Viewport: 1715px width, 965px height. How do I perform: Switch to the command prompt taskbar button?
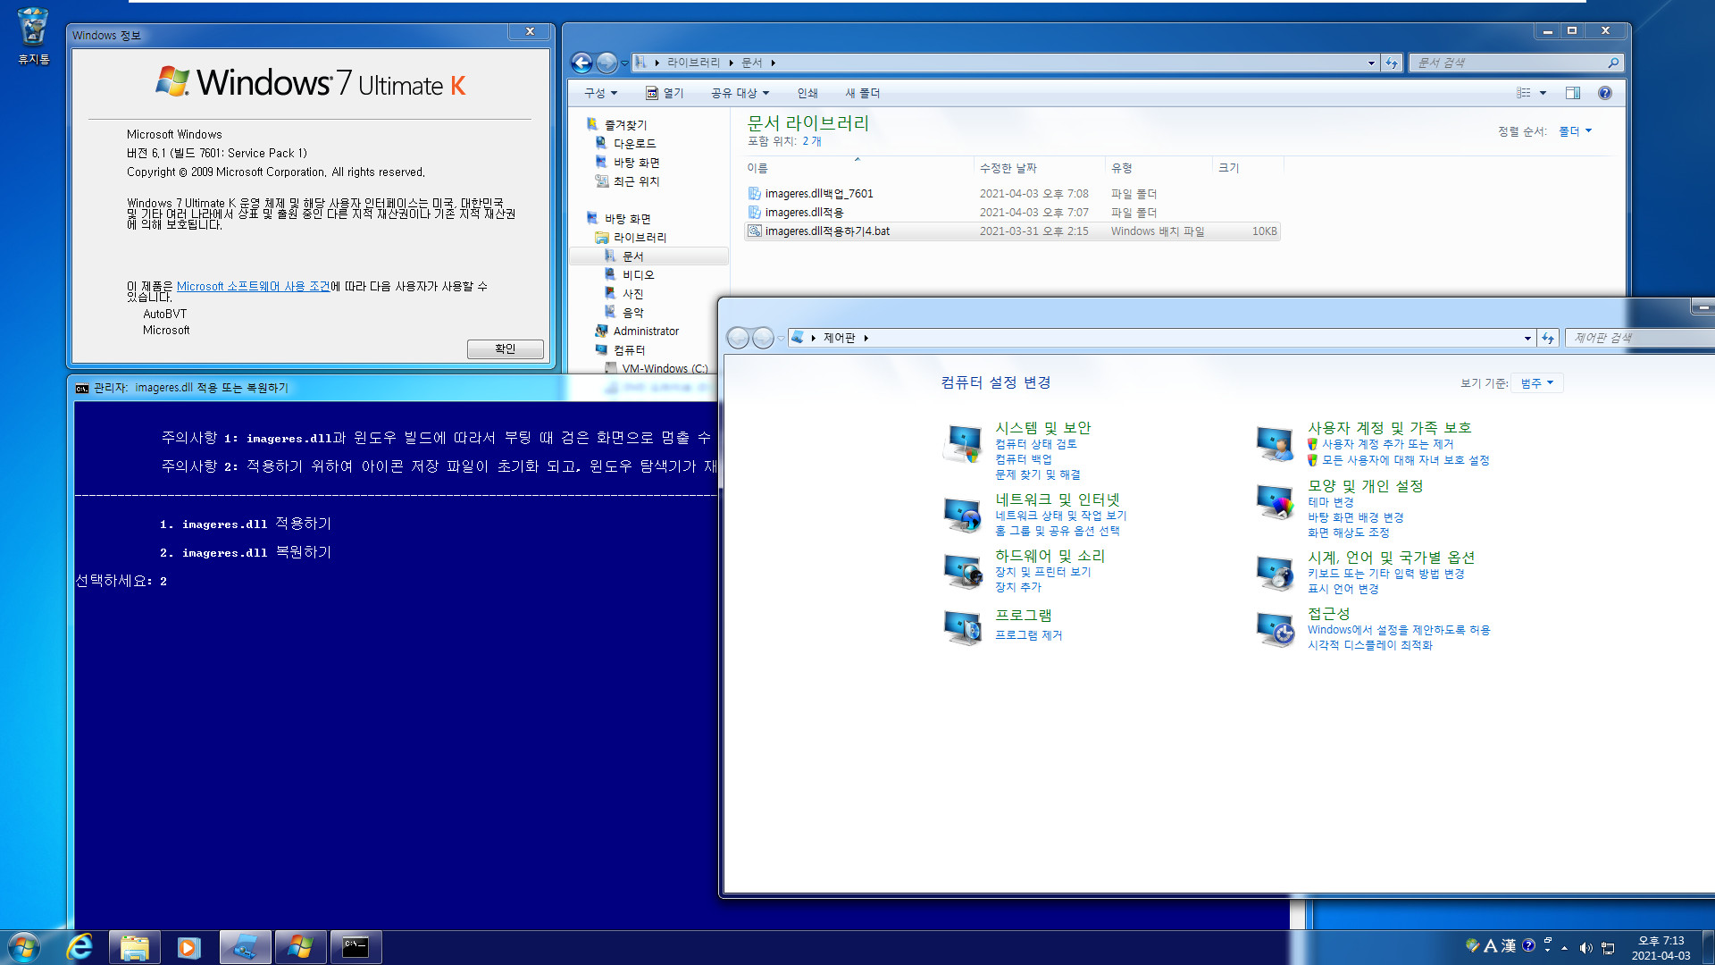[x=356, y=947]
